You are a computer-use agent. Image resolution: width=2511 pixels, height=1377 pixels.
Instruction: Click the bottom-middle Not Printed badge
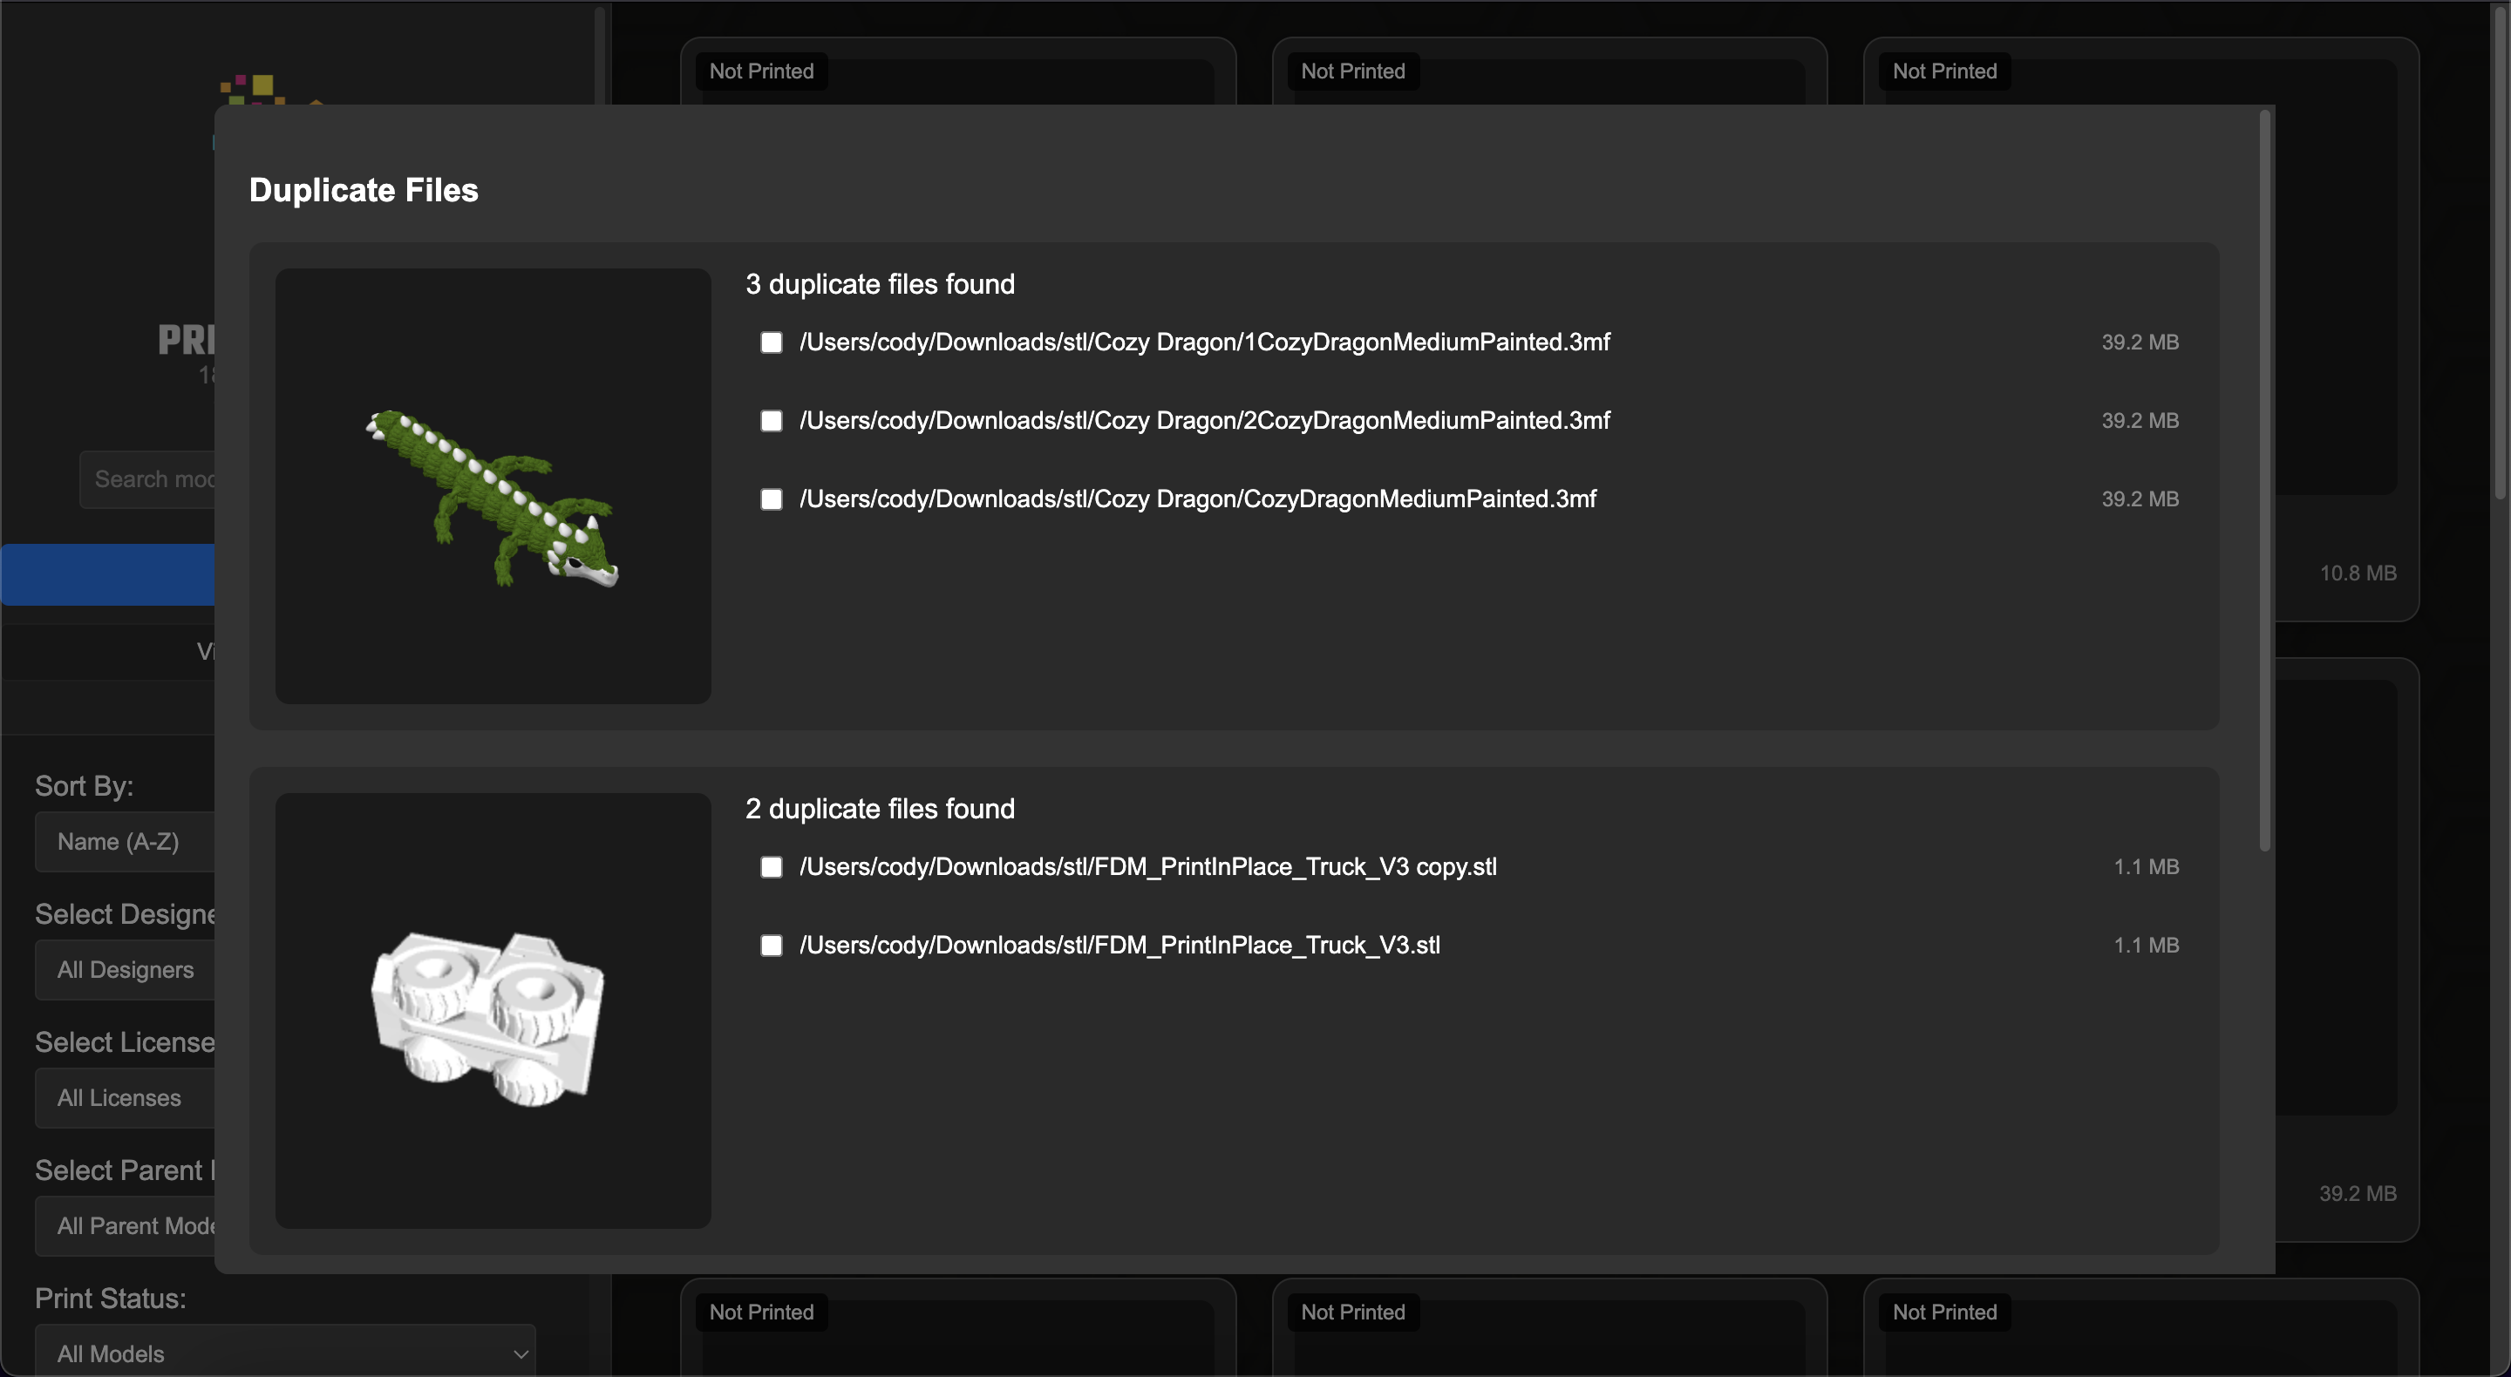(1353, 1312)
